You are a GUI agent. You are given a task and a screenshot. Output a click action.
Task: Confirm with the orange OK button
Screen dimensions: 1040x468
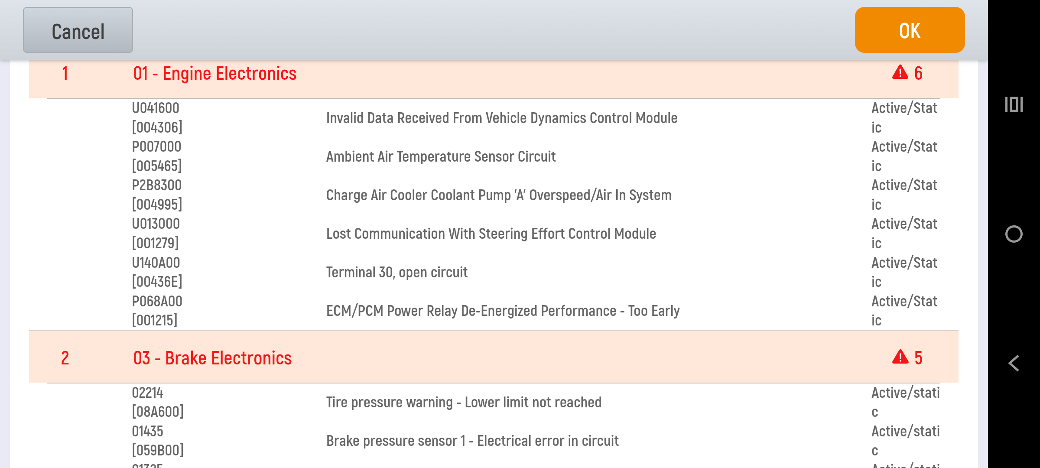click(x=910, y=30)
